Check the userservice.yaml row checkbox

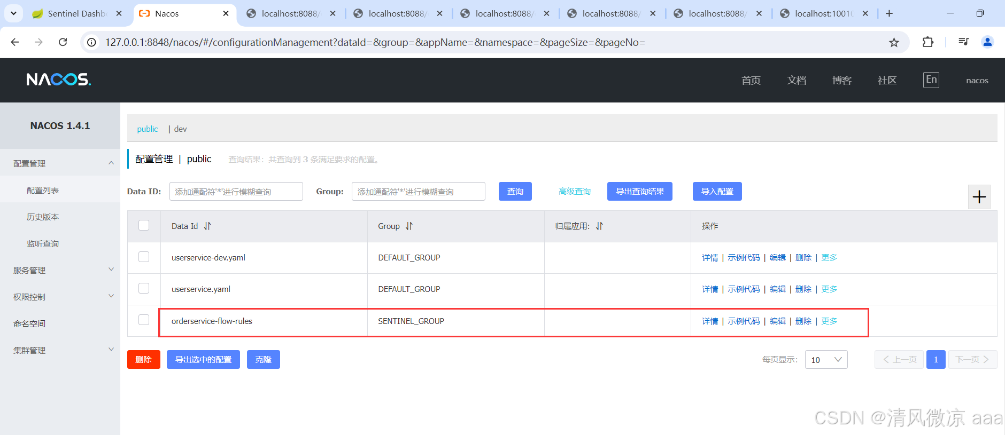(x=144, y=288)
